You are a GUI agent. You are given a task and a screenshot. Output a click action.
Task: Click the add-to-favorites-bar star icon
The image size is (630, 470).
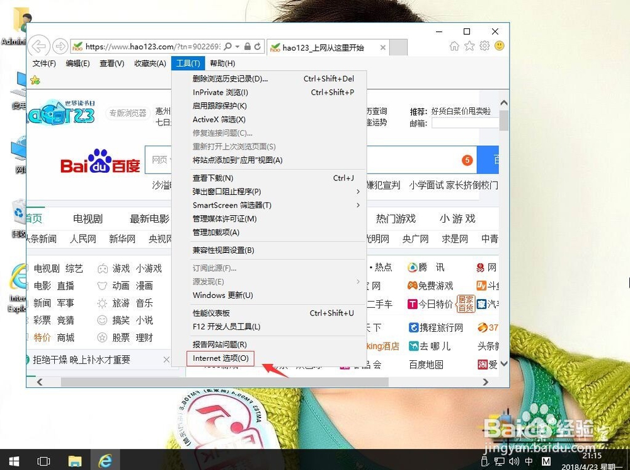[x=35, y=80]
